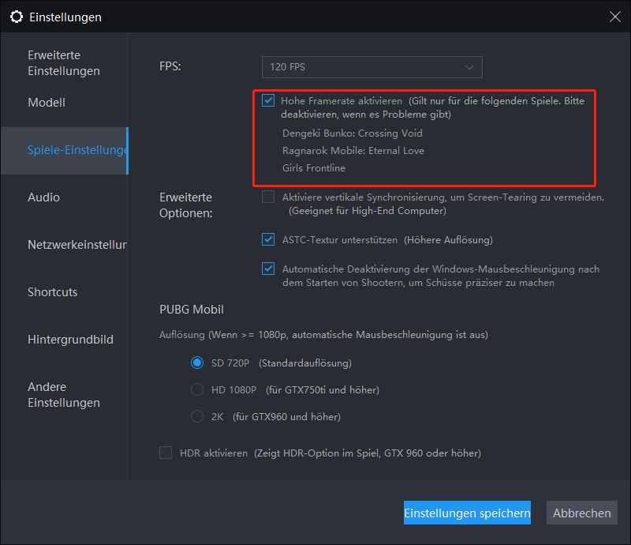The image size is (631, 545).
Task: Select Spiele-Einstellungen sidebar tab
Action: 64,150
